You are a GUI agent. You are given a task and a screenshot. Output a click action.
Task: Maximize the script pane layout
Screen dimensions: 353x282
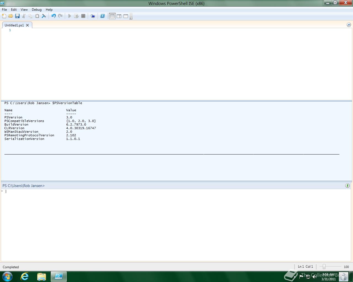[125, 16]
